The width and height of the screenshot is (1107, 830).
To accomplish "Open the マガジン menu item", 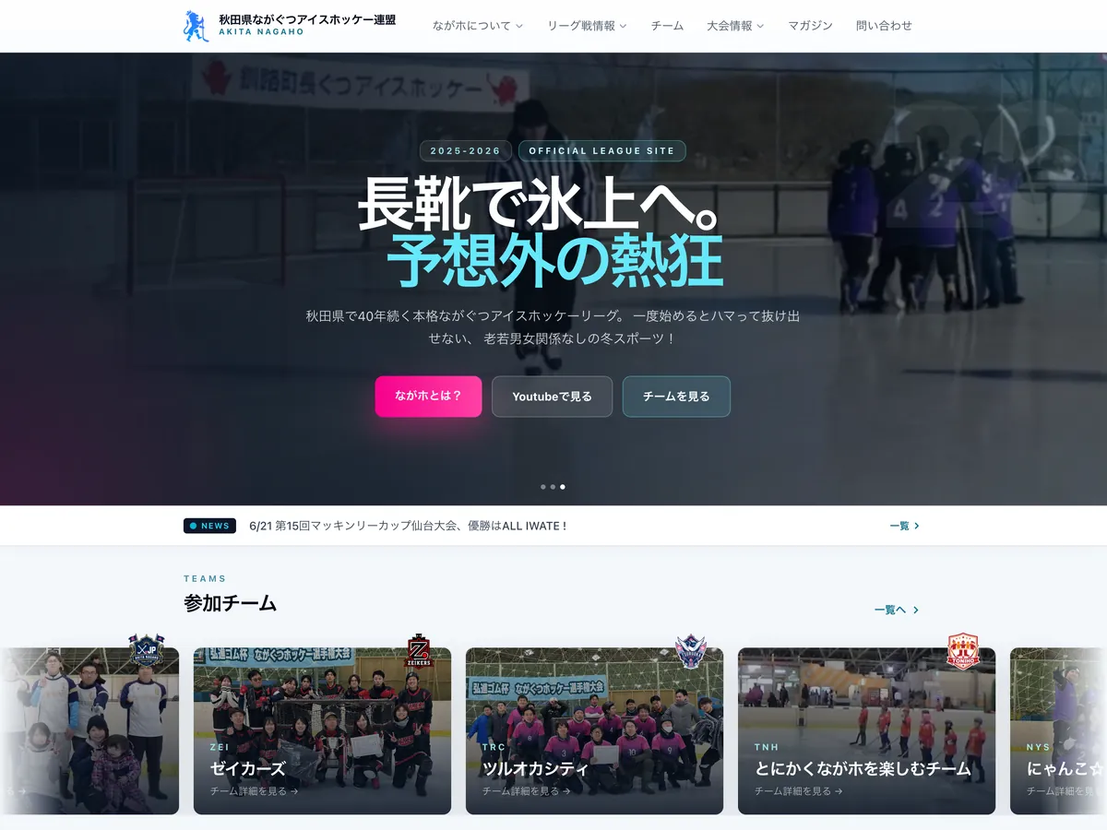I will pos(810,26).
